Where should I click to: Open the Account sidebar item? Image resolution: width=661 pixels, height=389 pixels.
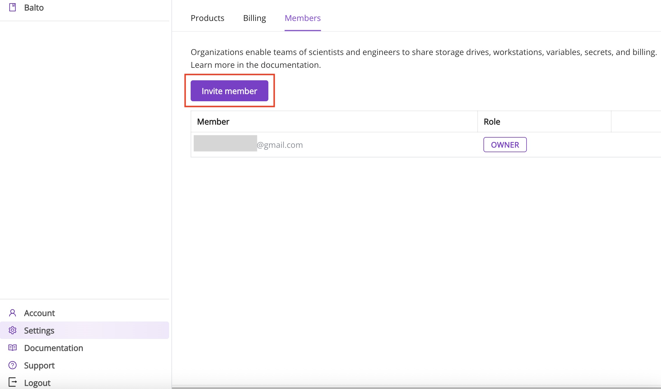[39, 313]
